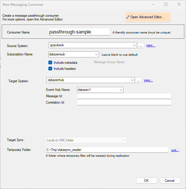Expand the Source System dropdown arrow
This screenshot has width=186, height=189.
pyautogui.click(x=134, y=45)
